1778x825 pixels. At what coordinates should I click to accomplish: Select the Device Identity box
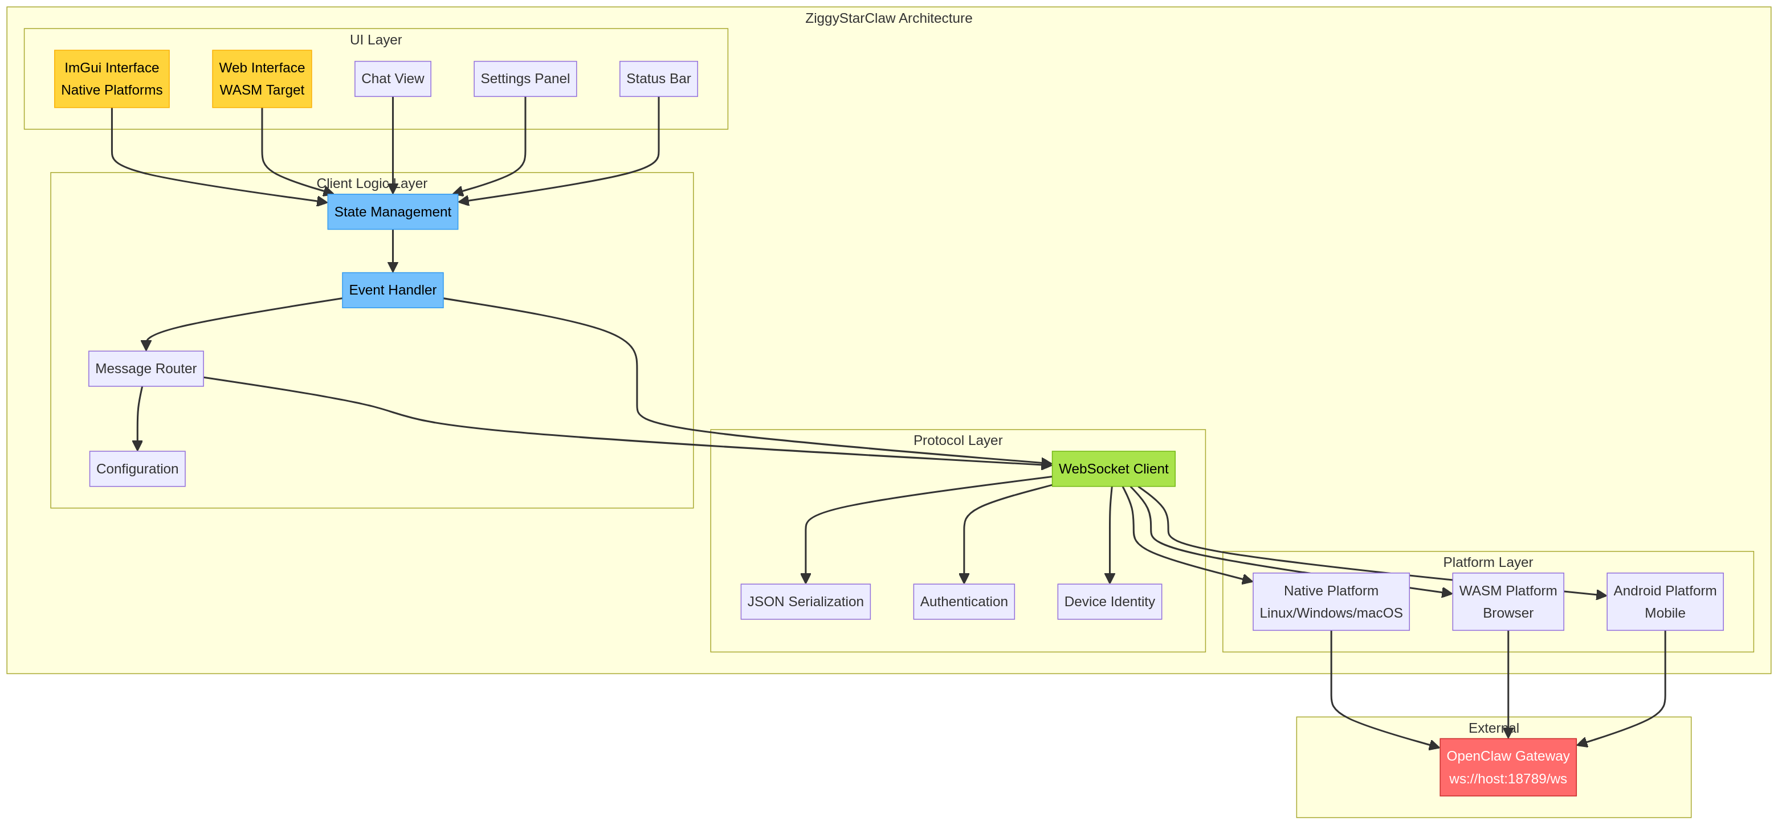(1109, 602)
